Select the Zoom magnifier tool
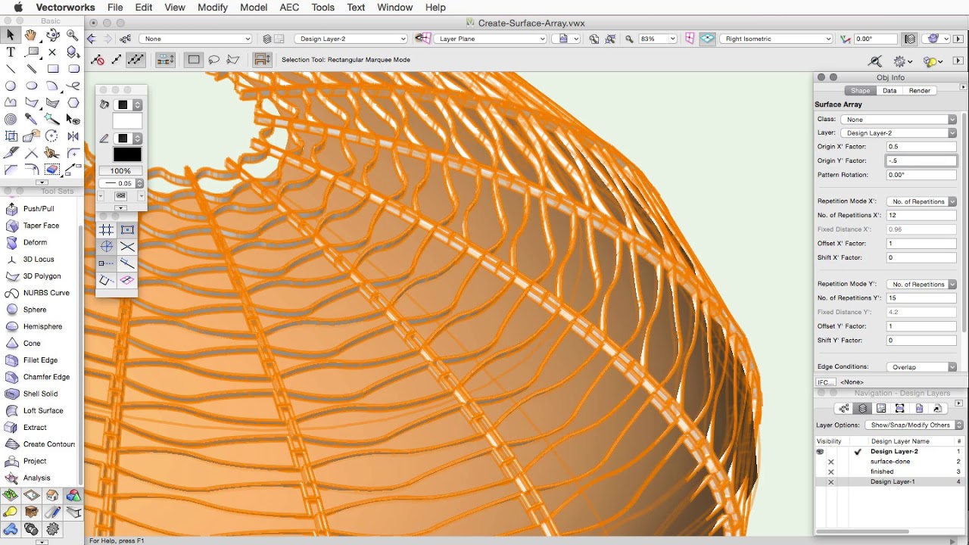 coord(73,35)
